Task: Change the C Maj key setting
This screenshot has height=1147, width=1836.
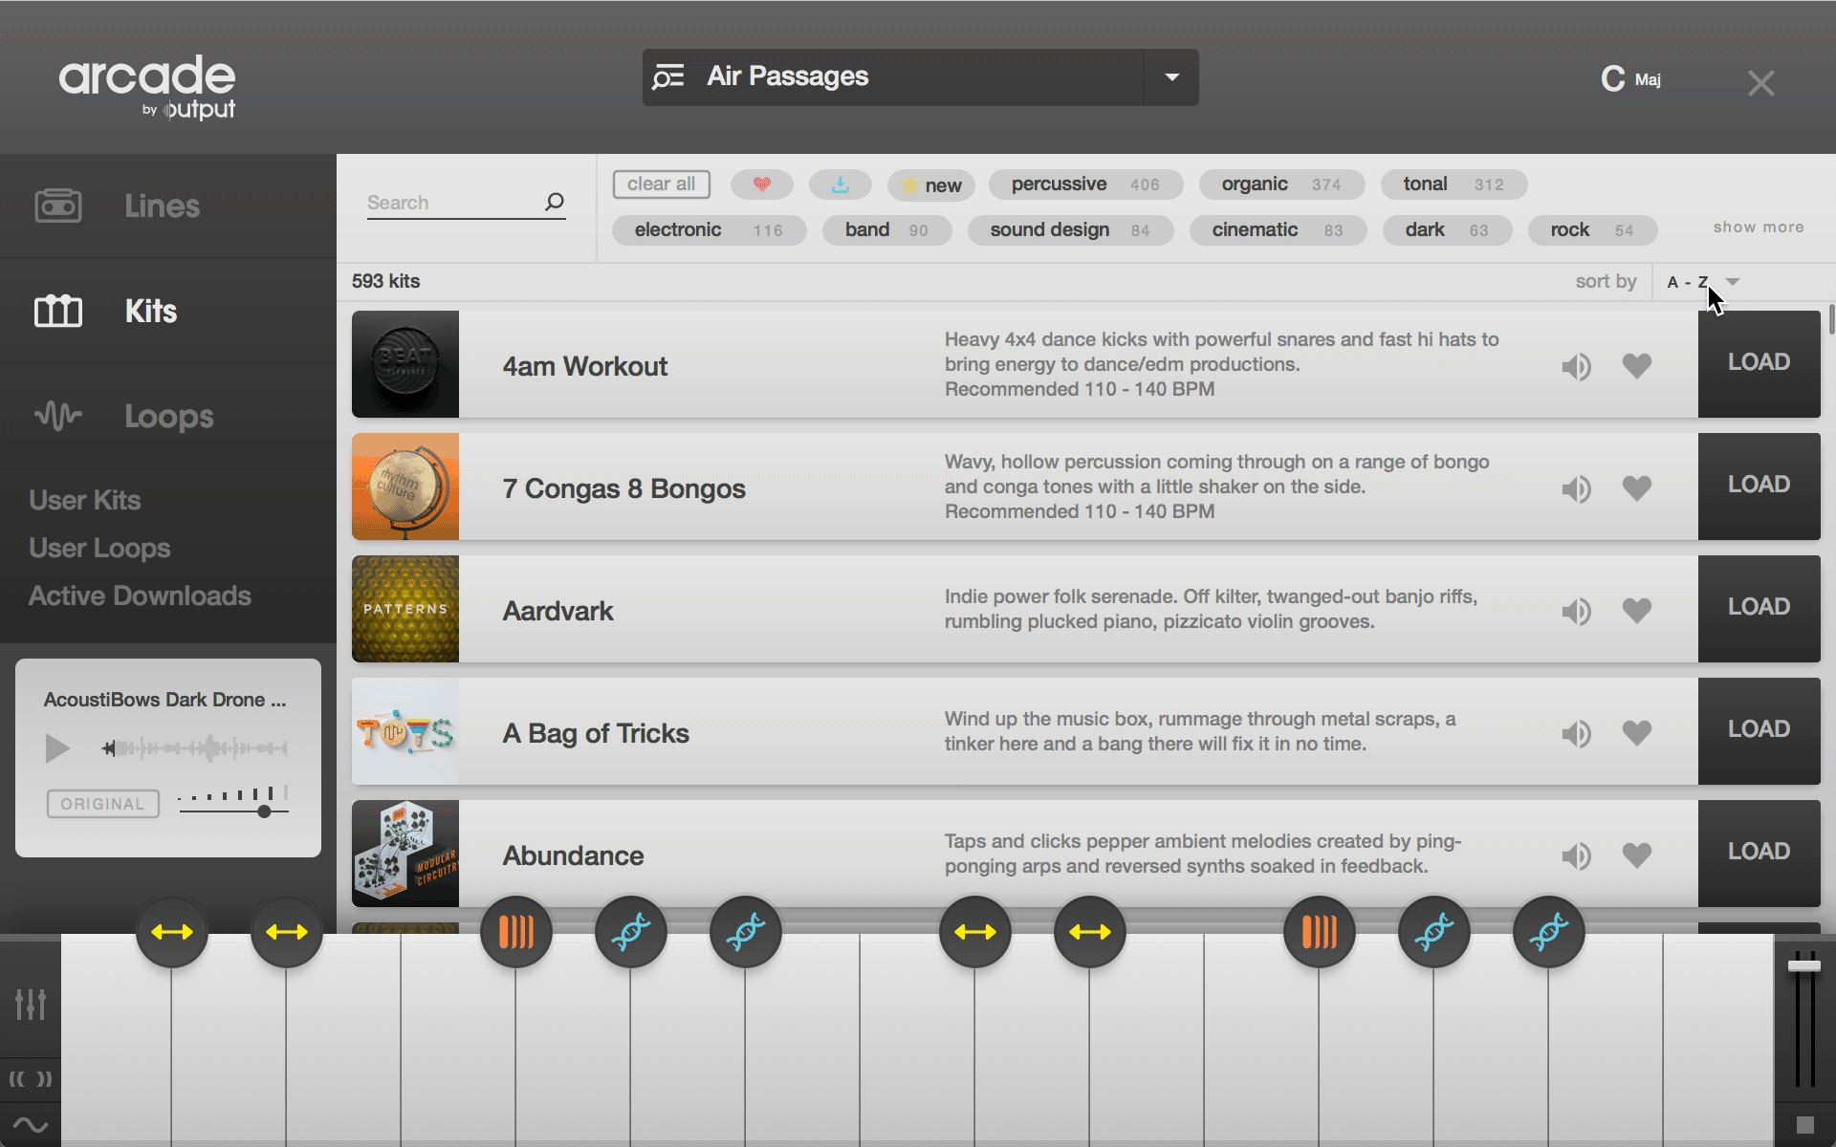Action: coord(1631,78)
